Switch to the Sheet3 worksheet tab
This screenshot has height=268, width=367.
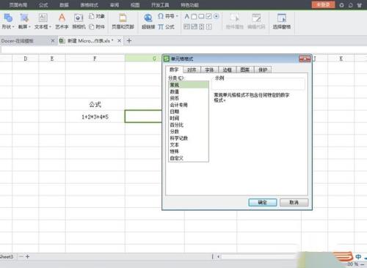(x=7, y=256)
